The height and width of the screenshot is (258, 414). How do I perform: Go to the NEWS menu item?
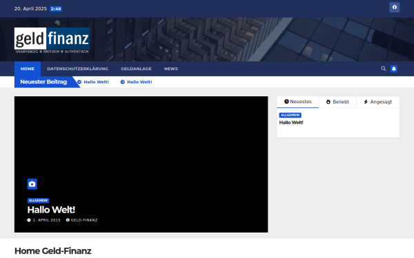171,69
